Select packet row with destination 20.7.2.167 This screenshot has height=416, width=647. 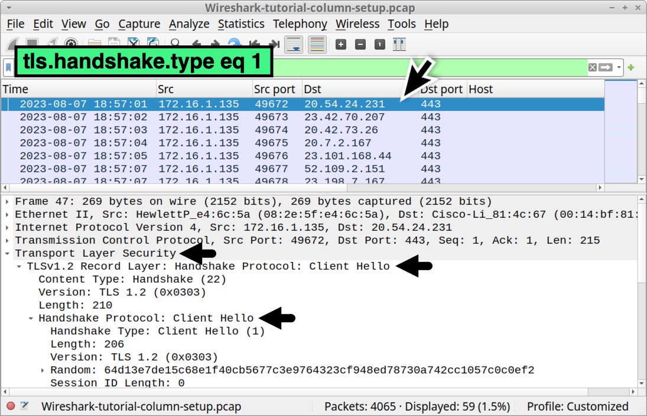303,143
